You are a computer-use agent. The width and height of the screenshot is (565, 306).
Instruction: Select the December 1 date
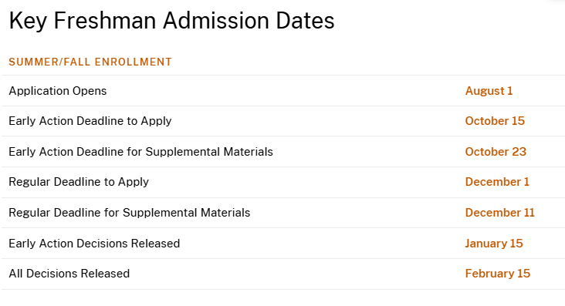(x=497, y=182)
